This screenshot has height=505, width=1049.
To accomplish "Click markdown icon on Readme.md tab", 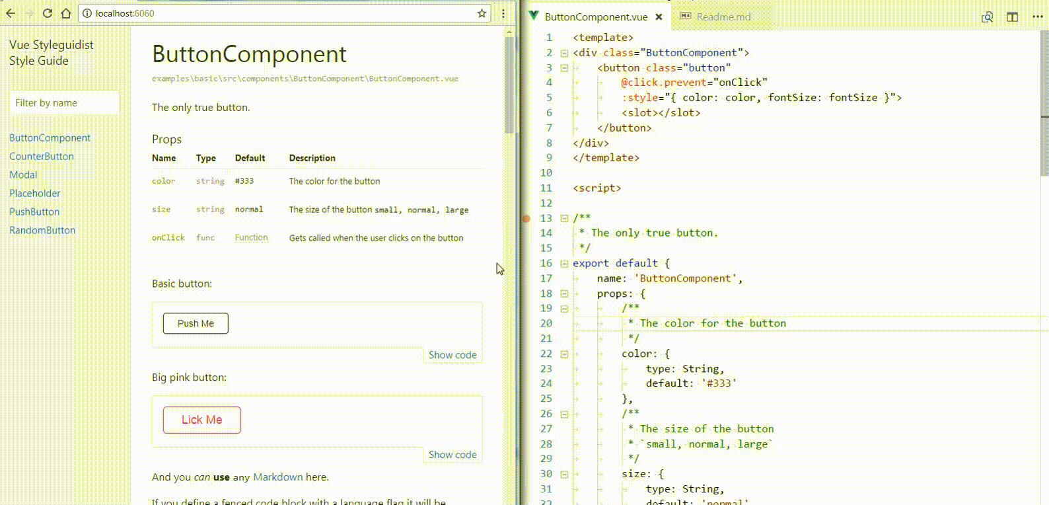I will [686, 16].
